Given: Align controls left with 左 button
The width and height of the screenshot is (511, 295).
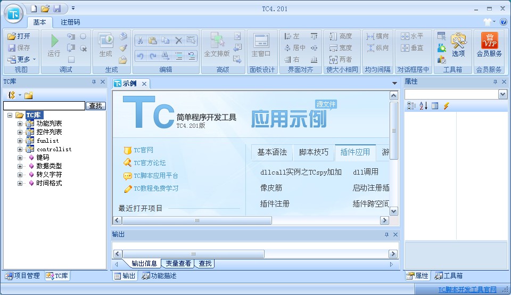Looking at the screenshot, I should click(292, 36).
